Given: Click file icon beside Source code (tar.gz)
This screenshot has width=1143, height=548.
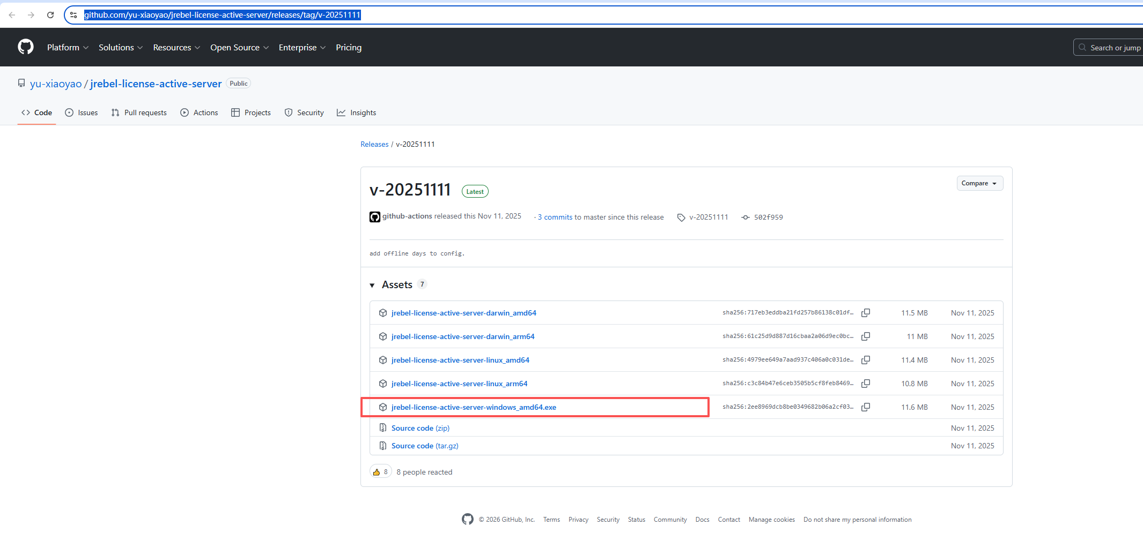Looking at the screenshot, I should click(383, 446).
